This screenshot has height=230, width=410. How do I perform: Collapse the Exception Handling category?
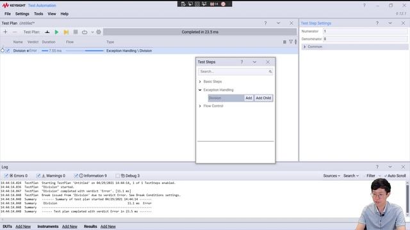[200, 90]
